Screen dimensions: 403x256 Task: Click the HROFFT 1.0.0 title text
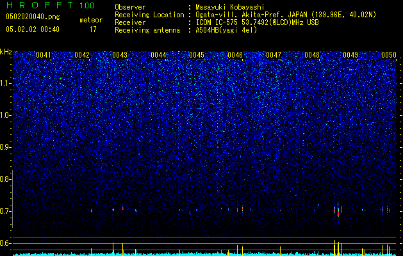[50, 5]
